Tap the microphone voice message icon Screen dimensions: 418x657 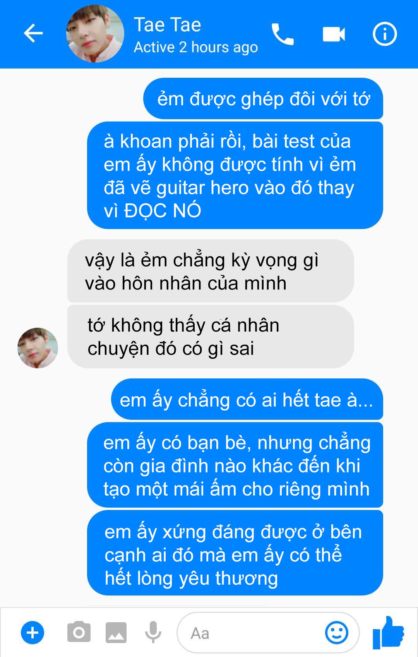(x=153, y=632)
